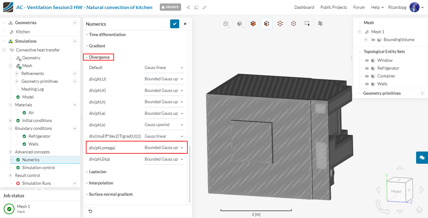This screenshot has height=218, width=428.
Task: Select surfaces with mesh edges render mode
Action: pyautogui.click(x=266, y=24)
